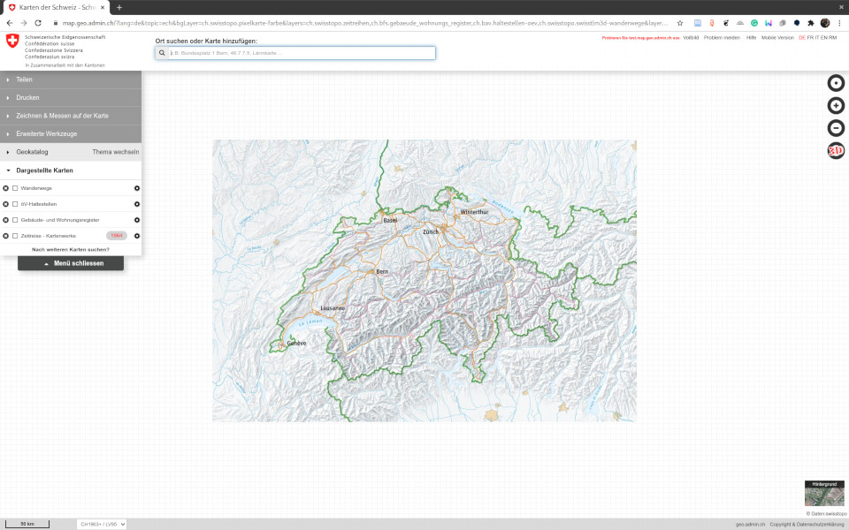Remove the Wanderwege layer

pyautogui.click(x=5, y=188)
